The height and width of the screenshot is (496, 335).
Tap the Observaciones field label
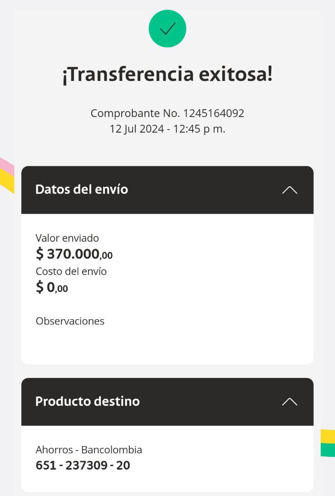70,321
